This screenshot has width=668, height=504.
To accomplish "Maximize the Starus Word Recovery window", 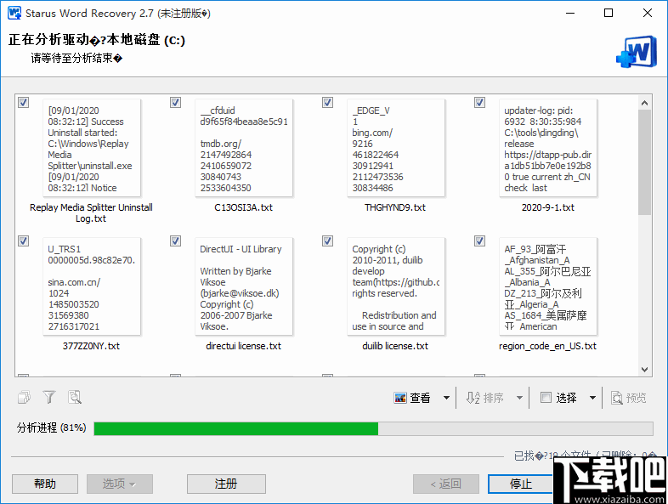I will 609,14.
